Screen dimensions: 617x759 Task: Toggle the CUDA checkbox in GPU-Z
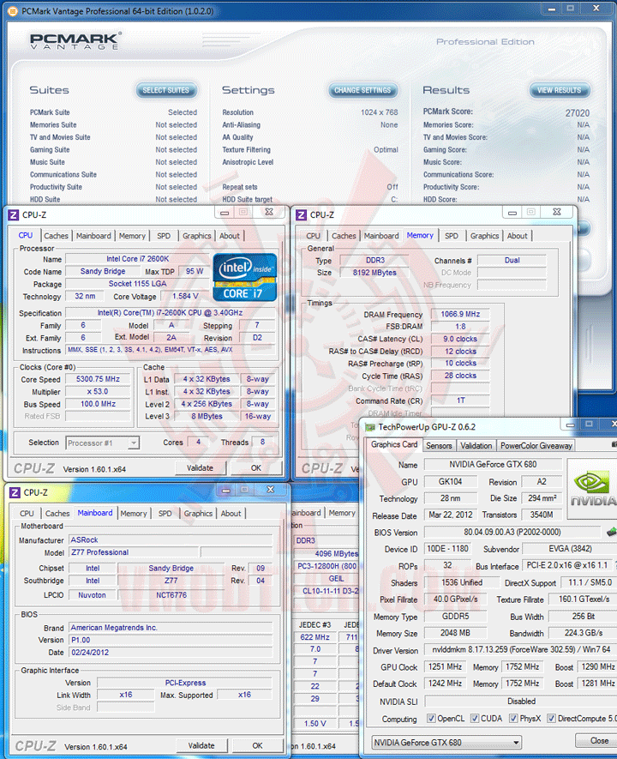[x=475, y=719]
